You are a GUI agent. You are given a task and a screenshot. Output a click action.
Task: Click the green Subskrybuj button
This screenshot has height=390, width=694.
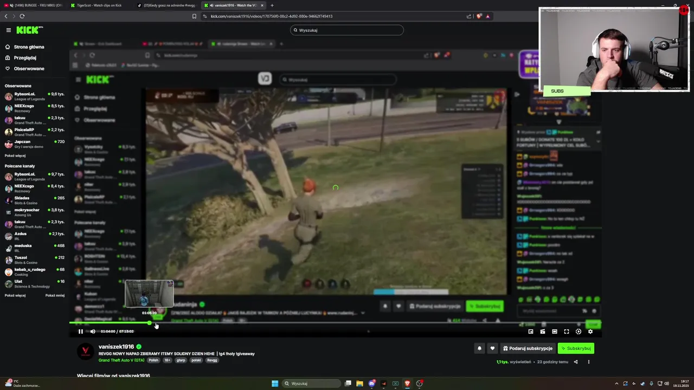[x=576, y=348]
